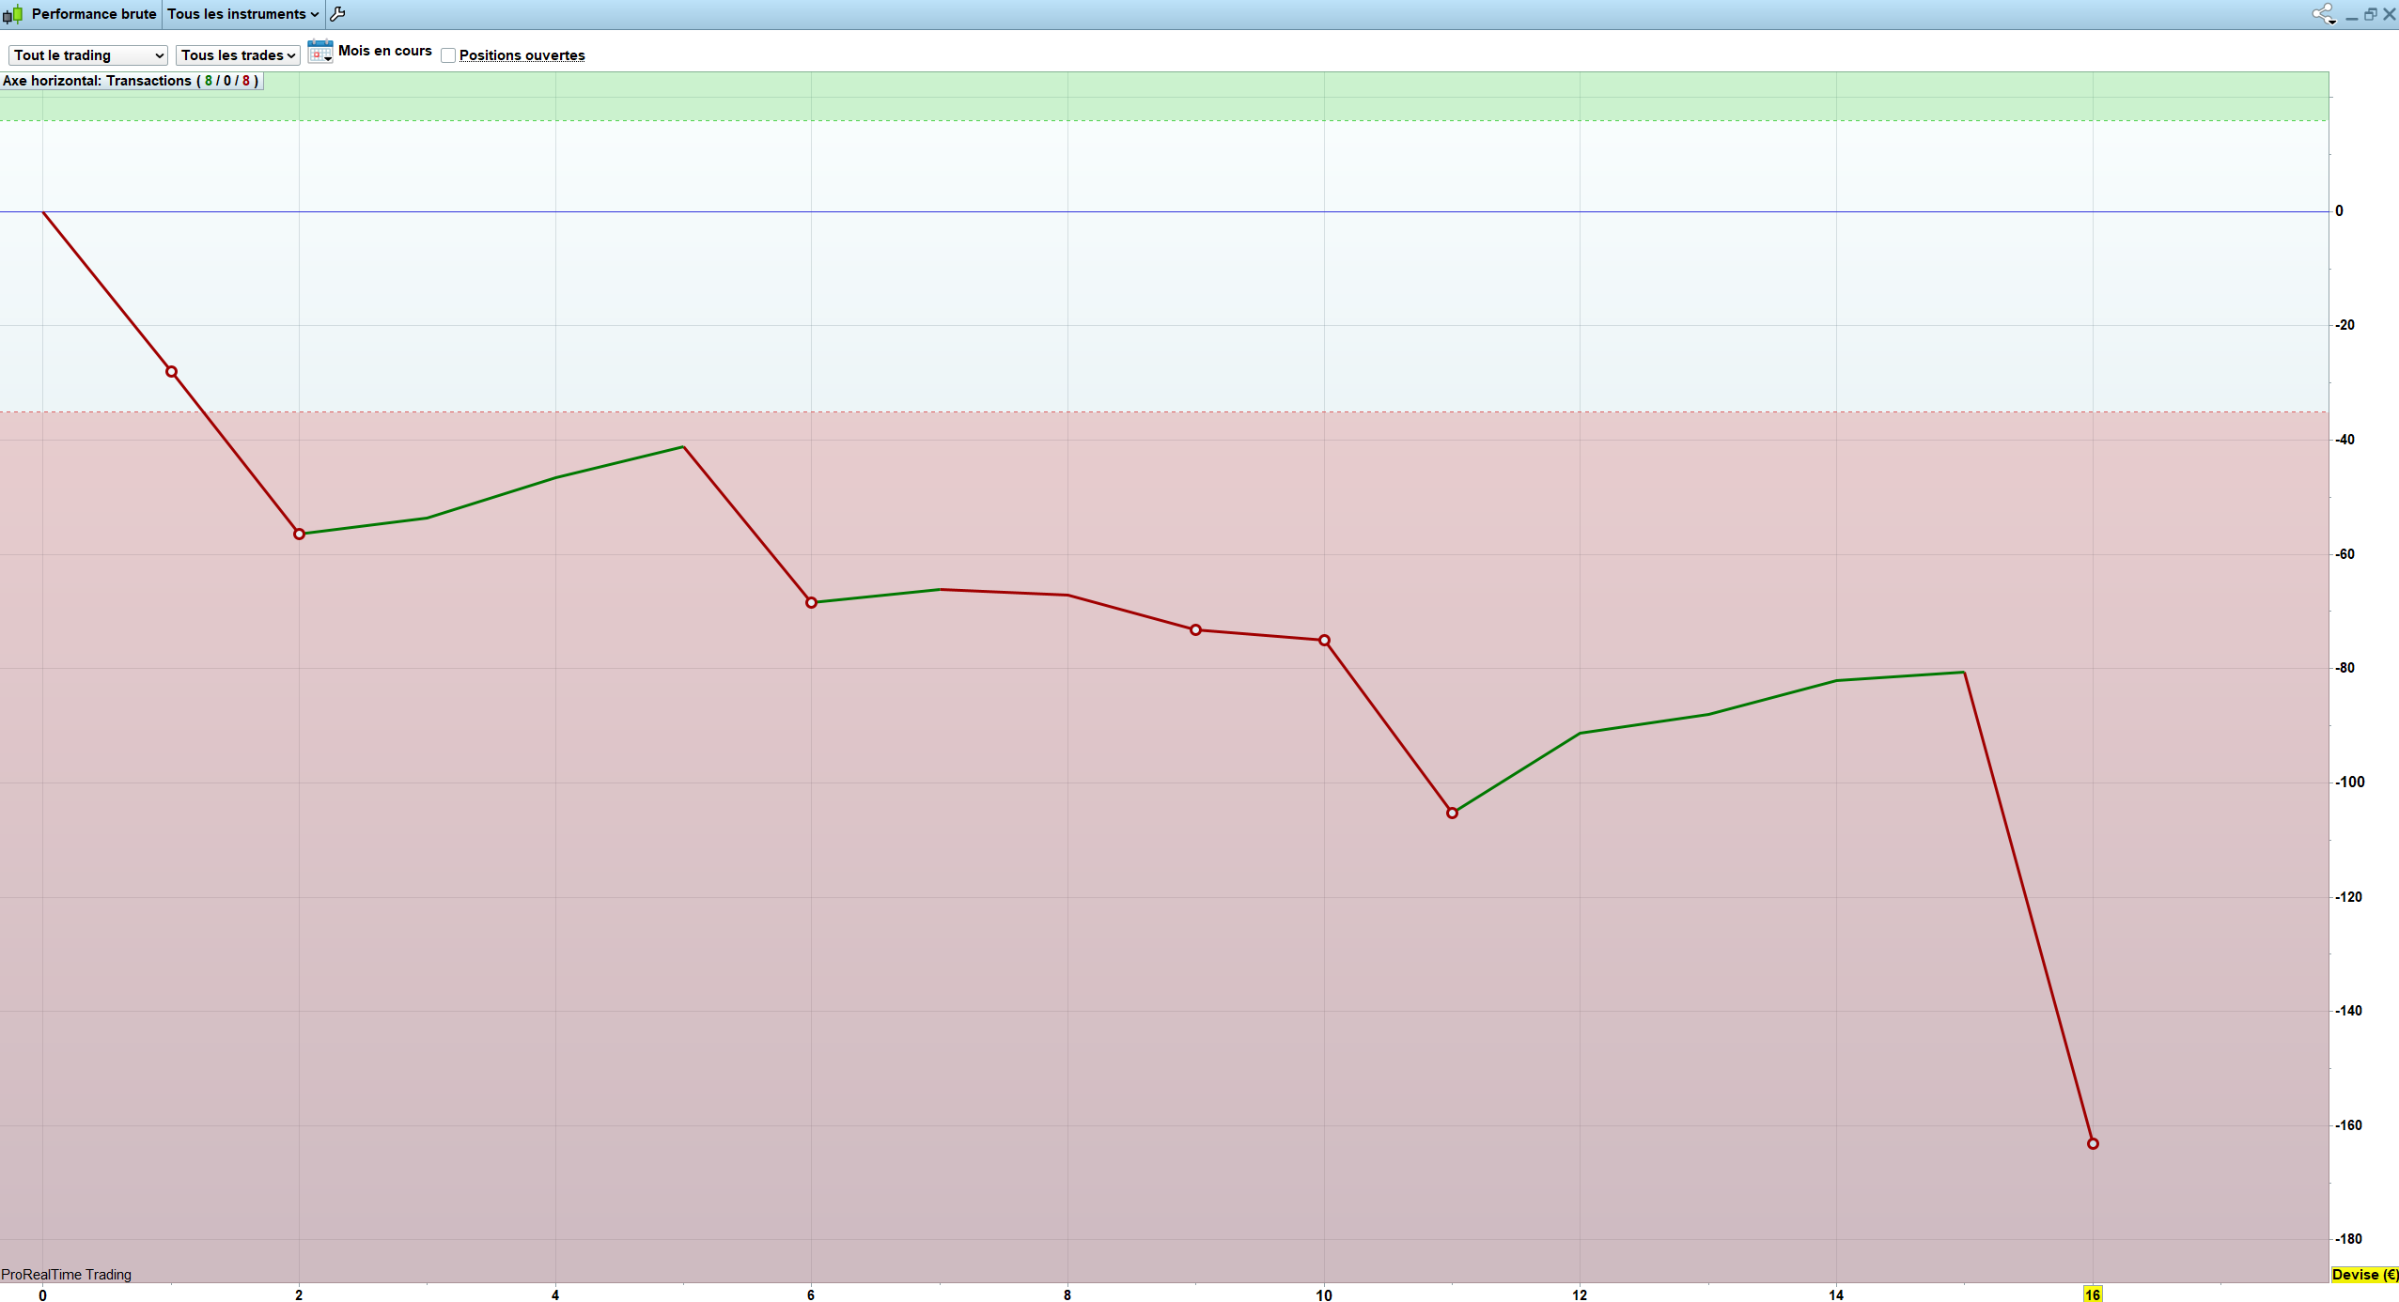Enable the Positions ouvertes checkbox
The width and height of the screenshot is (2399, 1302).
click(448, 55)
